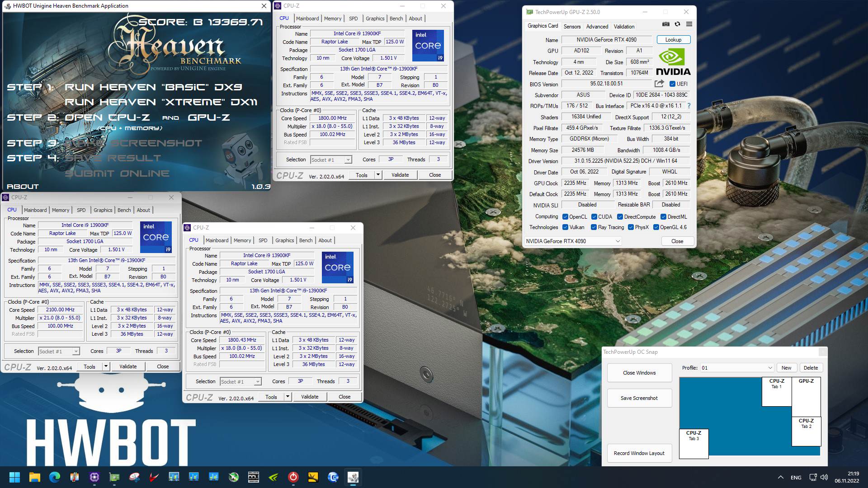Open Socket #1 dropdown in top CPU-Z window
This screenshot has height=488, width=868.
click(331, 160)
